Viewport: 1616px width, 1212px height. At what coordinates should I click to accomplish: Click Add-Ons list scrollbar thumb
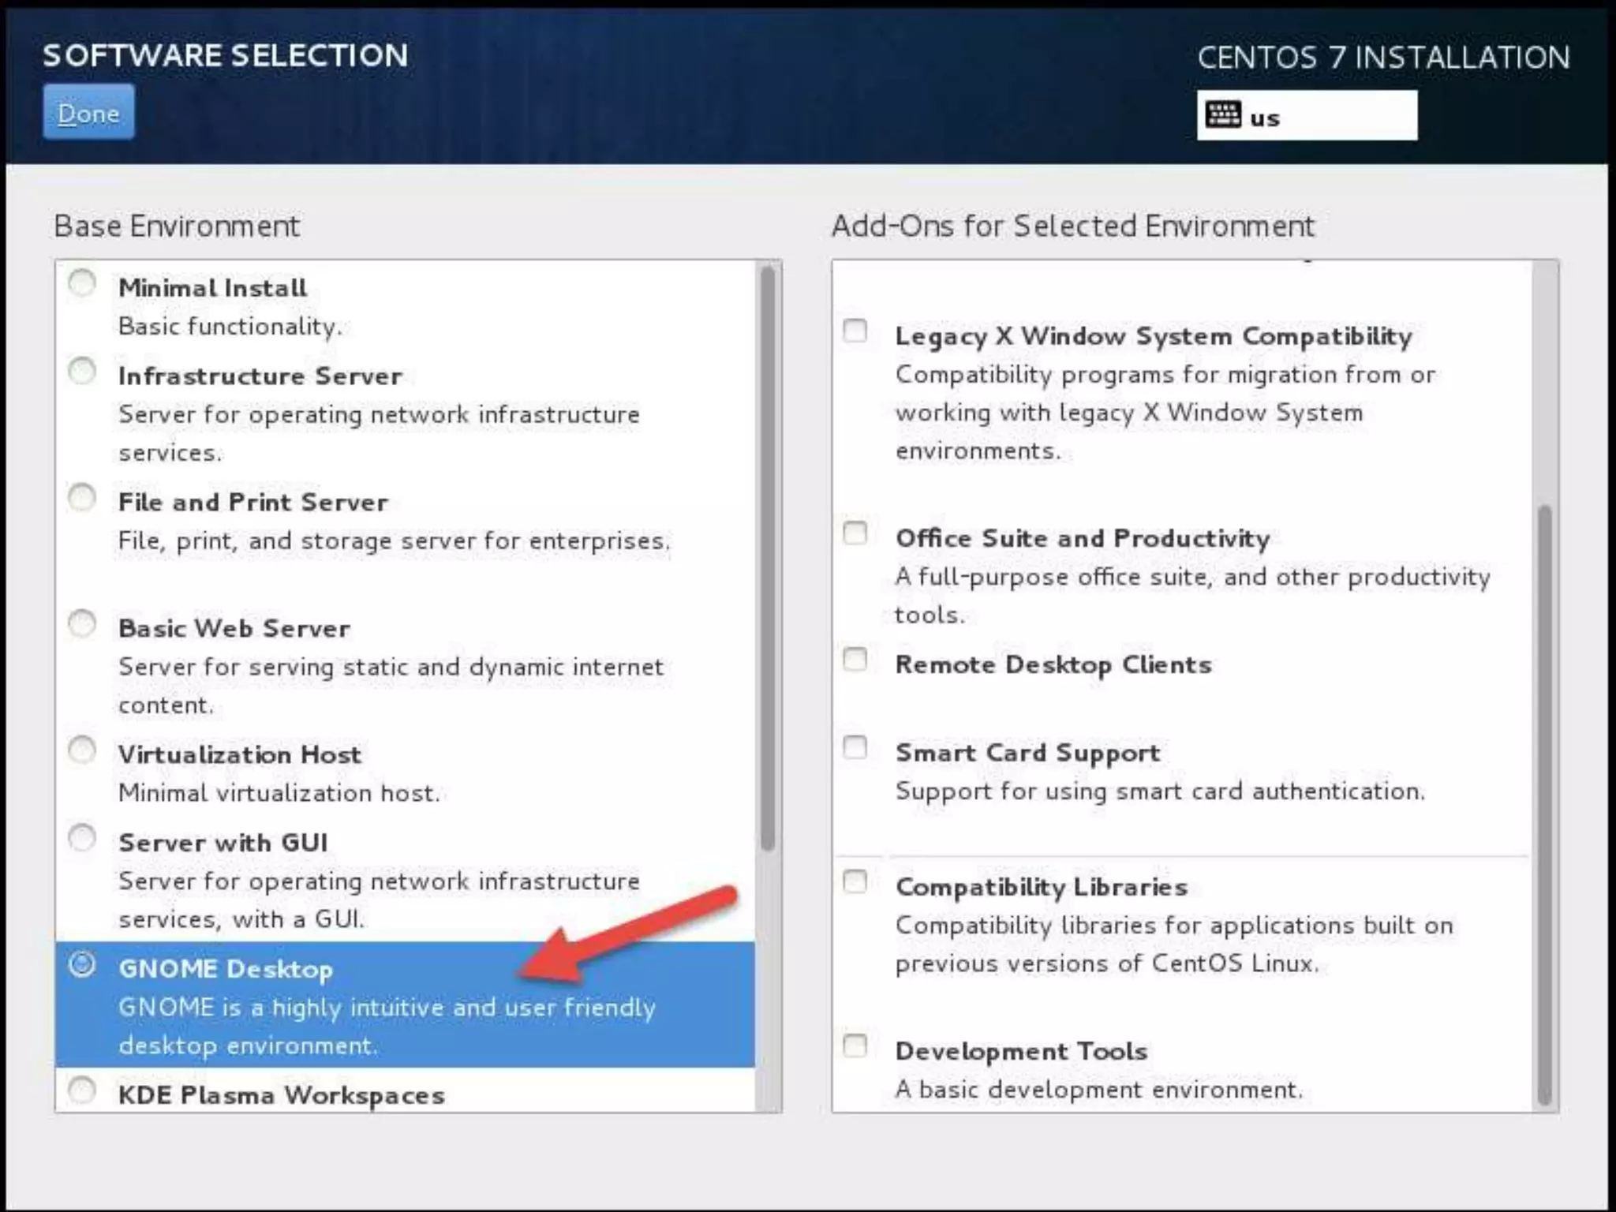1544,805
